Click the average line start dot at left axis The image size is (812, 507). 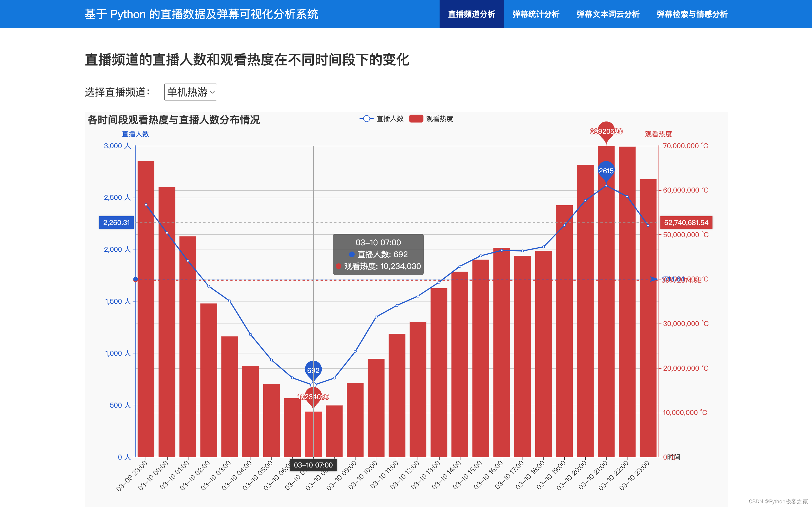pos(135,279)
